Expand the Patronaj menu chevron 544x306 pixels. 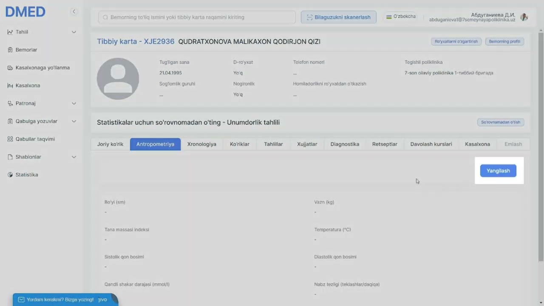[x=74, y=103]
